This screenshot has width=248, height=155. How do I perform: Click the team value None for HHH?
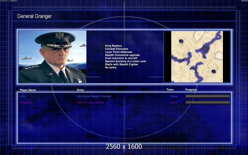coord(174,96)
